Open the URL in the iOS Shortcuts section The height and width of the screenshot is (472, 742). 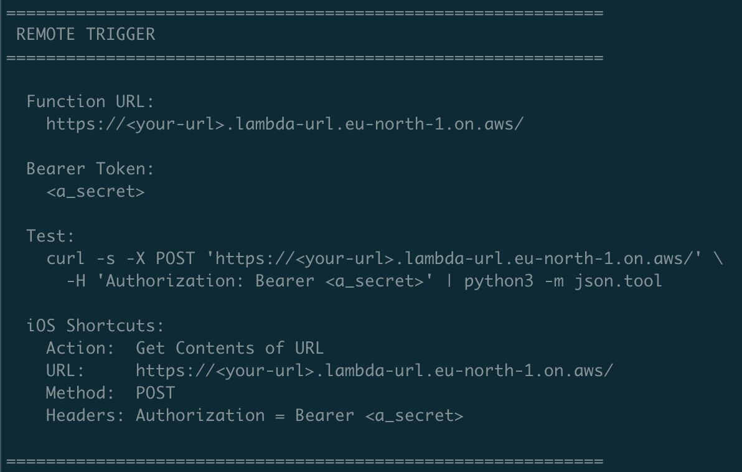(374, 371)
